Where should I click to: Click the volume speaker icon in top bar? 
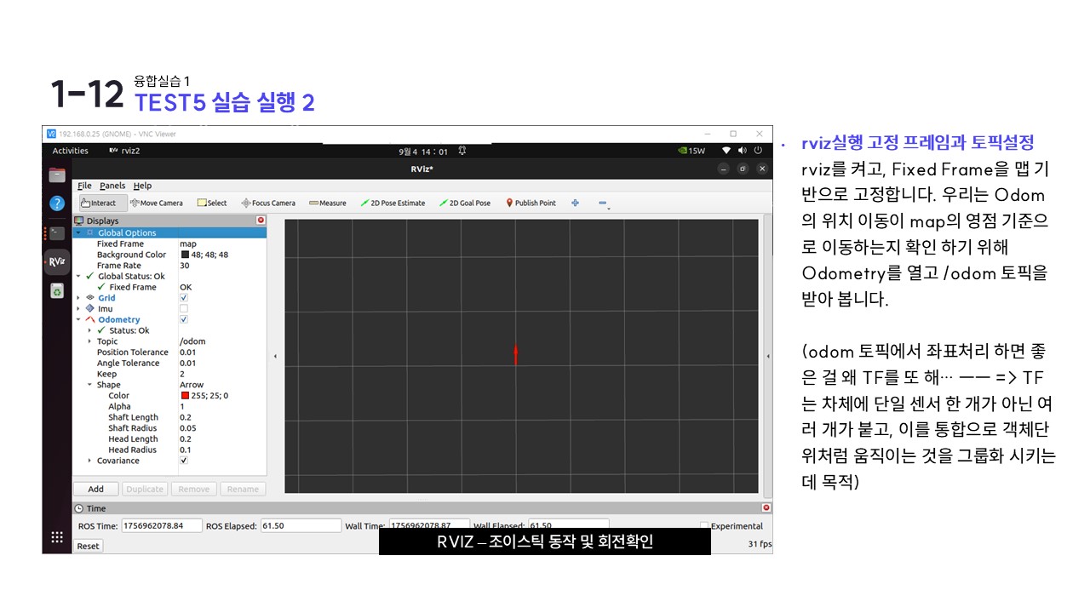coord(742,151)
